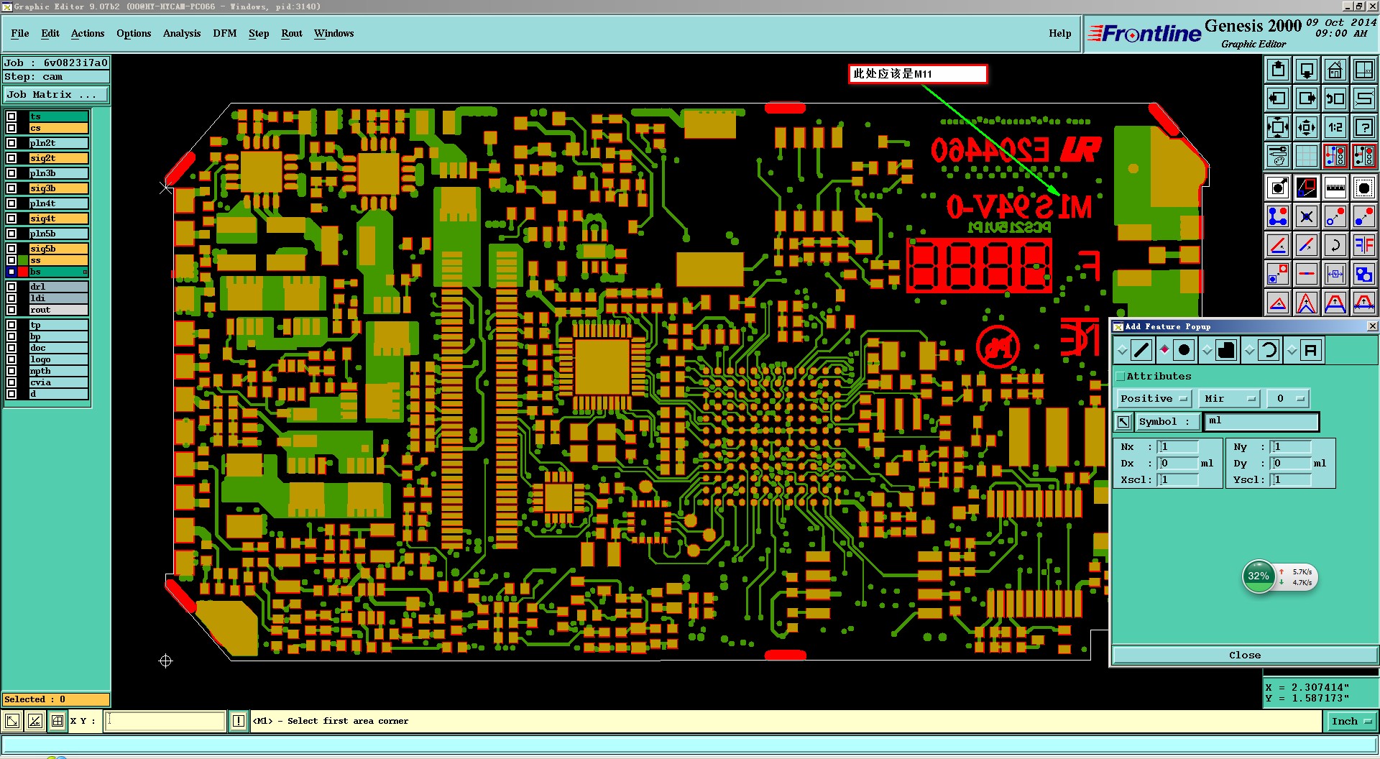Open the wrench and palette settings icon
Screen dimensions: 1380x759
point(1278,156)
